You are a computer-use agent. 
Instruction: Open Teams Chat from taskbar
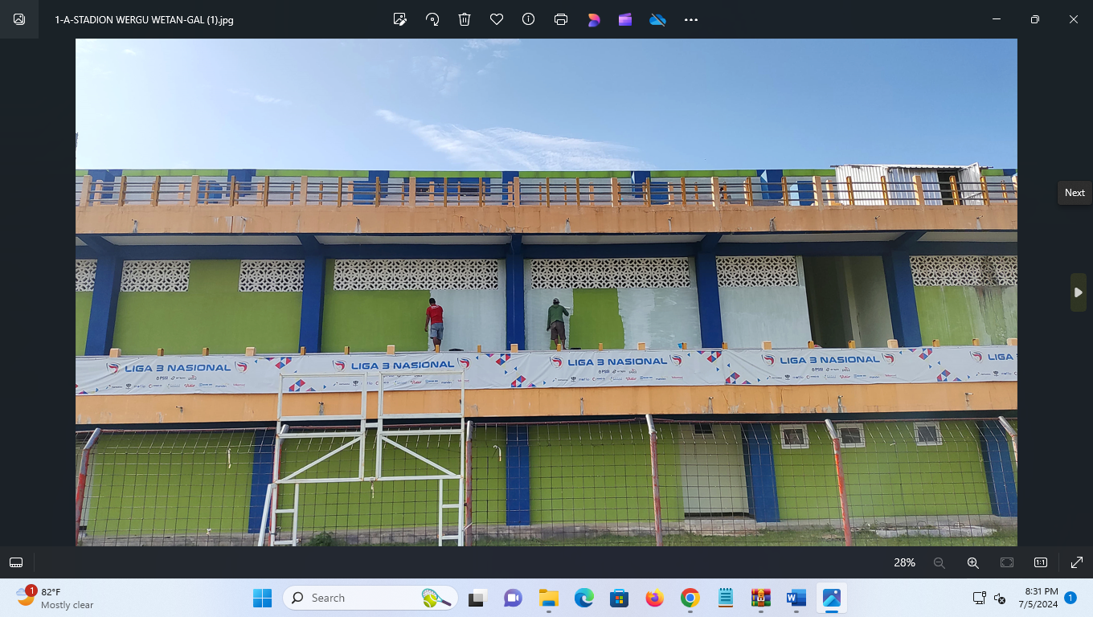[x=513, y=598]
